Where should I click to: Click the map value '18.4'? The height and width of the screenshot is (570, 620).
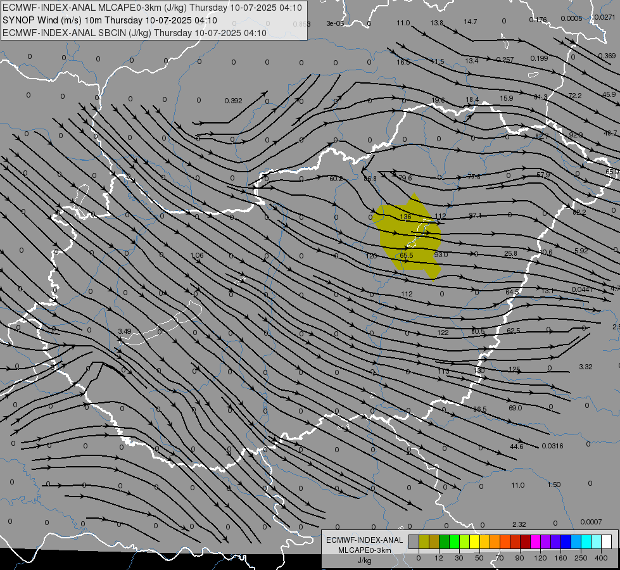(472, 99)
